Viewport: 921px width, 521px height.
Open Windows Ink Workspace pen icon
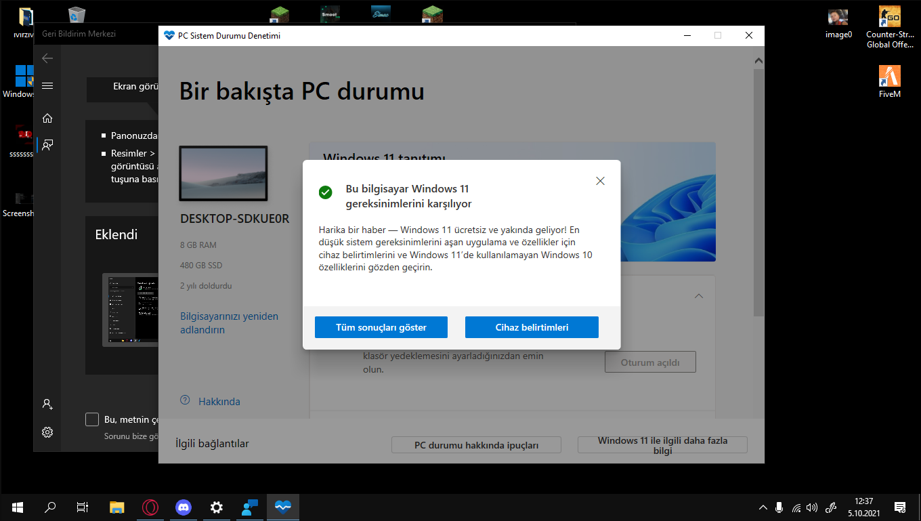[x=832, y=507]
